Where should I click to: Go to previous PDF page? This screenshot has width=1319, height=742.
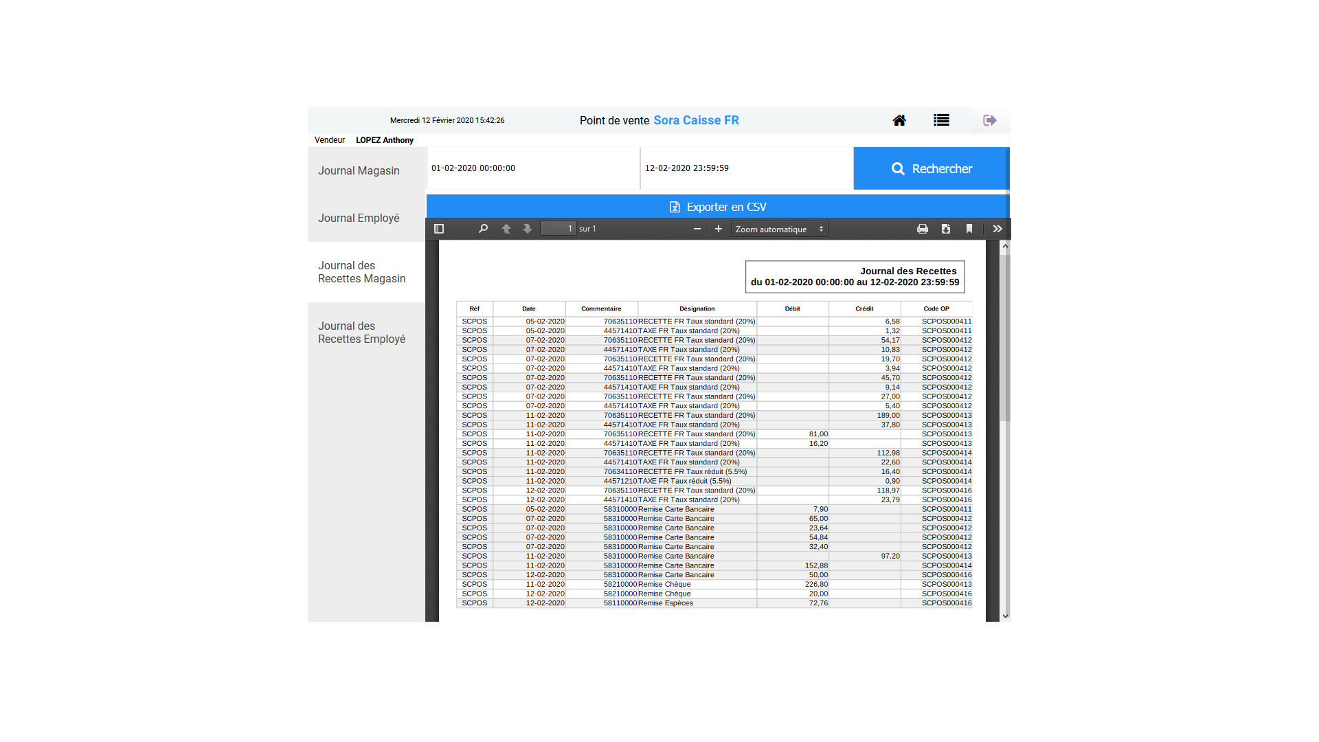[x=506, y=229]
